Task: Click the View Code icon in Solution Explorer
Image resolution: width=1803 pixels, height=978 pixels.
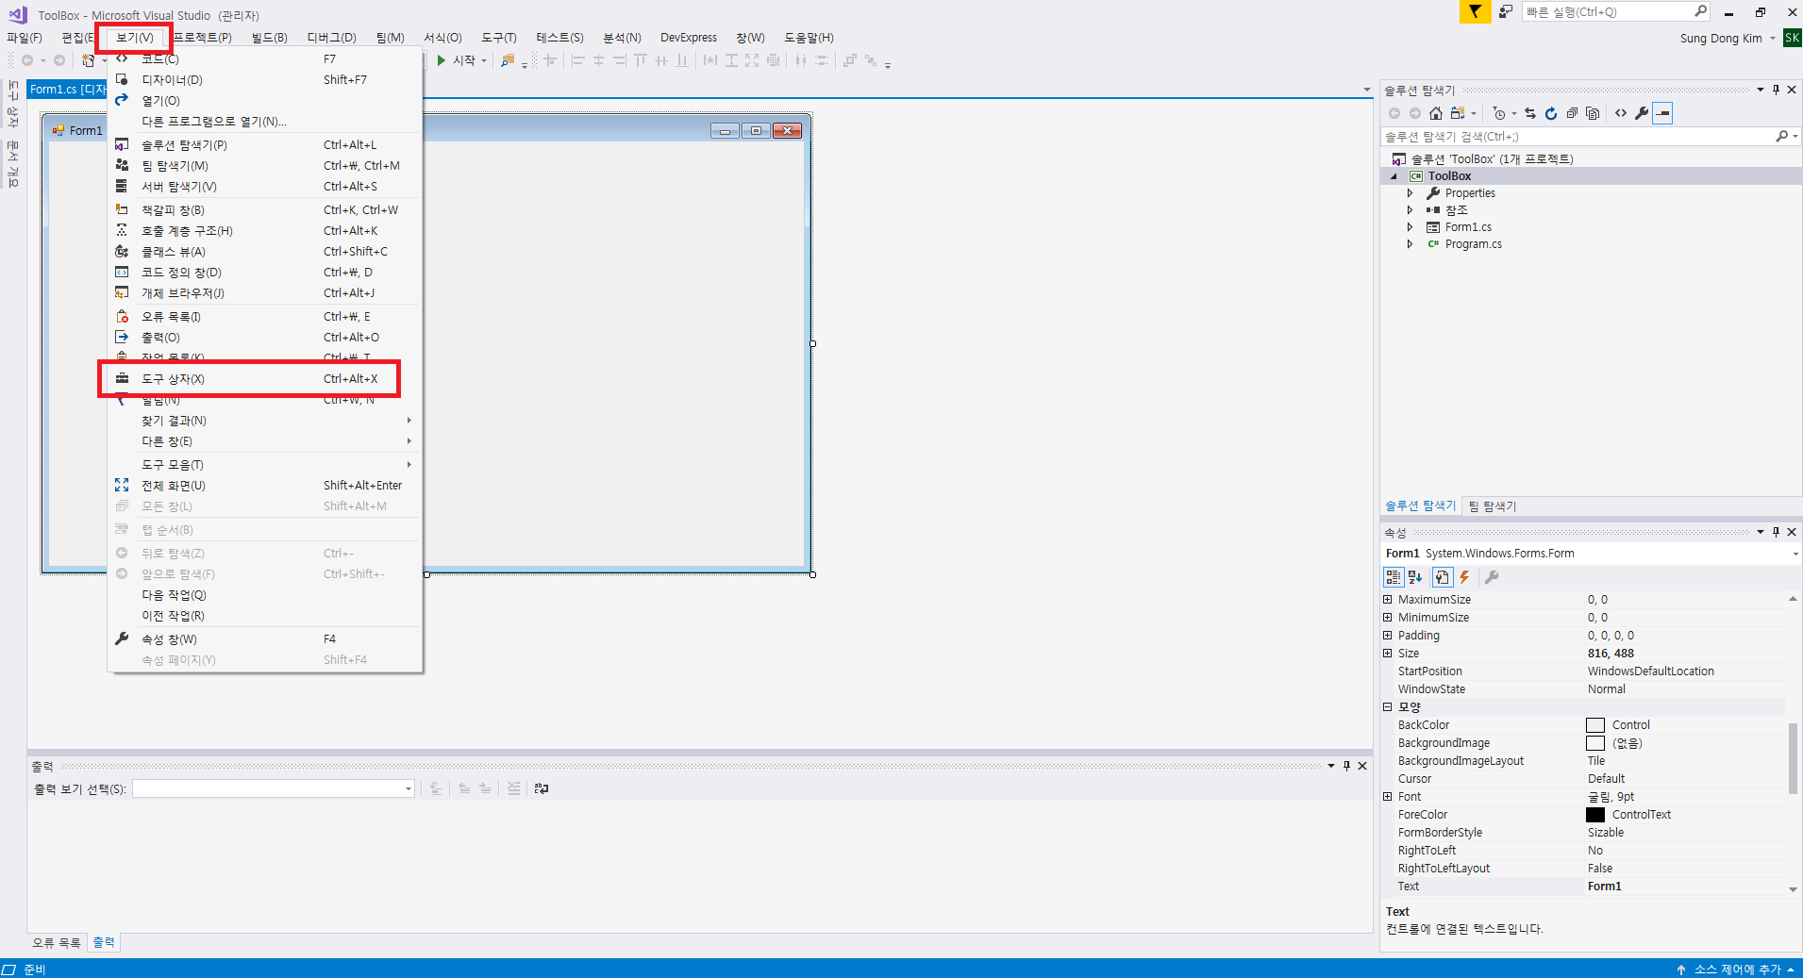Action: point(1621,113)
